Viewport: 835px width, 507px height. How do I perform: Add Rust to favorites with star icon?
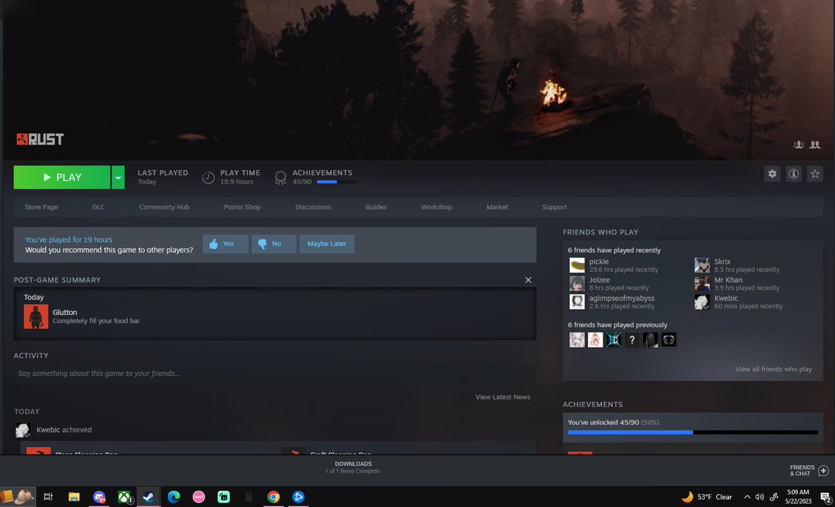[815, 174]
